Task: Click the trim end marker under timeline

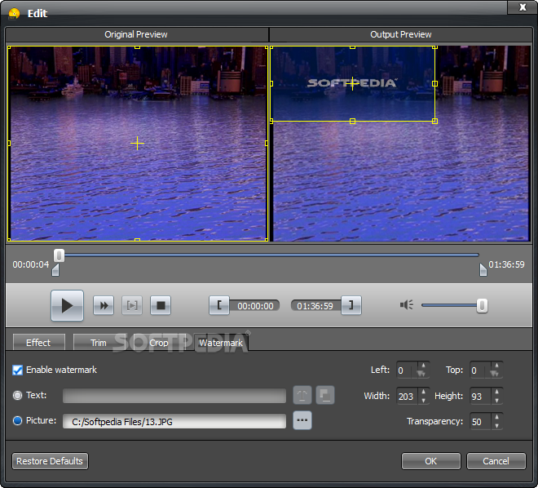Action: (x=483, y=270)
